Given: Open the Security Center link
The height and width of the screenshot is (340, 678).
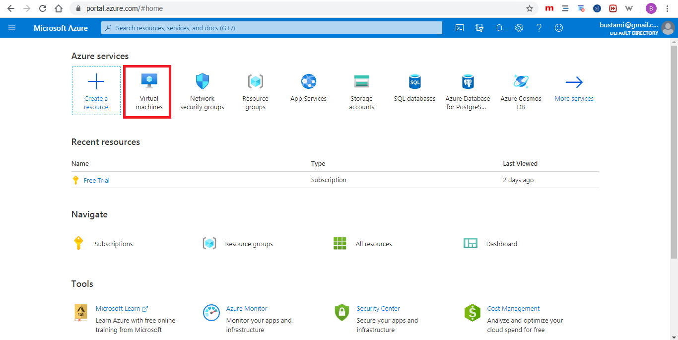Looking at the screenshot, I should 378,309.
